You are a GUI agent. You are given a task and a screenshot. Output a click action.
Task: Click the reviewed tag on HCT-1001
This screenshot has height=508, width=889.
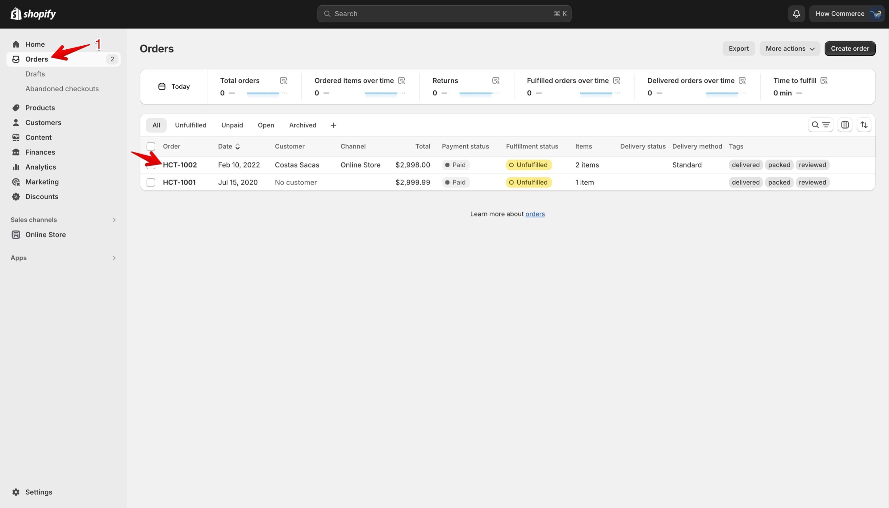pos(812,183)
